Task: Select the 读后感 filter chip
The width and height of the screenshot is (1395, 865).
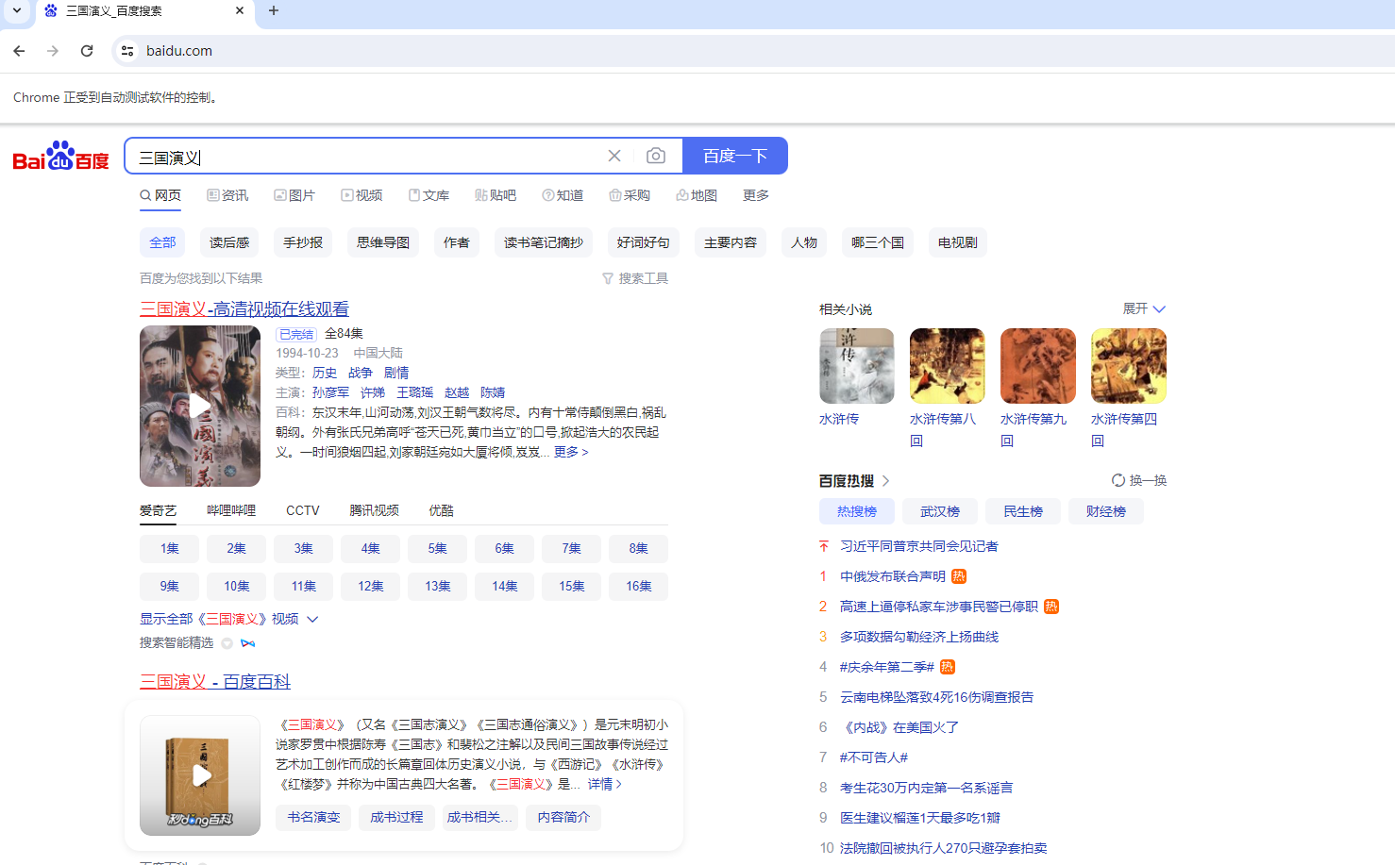Action: (x=229, y=242)
